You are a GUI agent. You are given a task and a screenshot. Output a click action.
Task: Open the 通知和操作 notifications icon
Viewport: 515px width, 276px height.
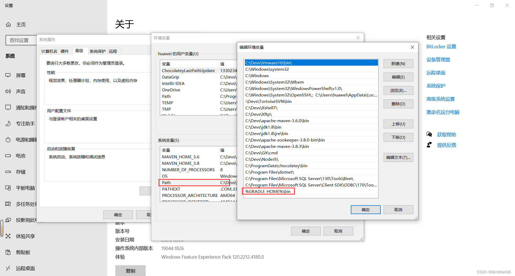[x=8, y=107]
